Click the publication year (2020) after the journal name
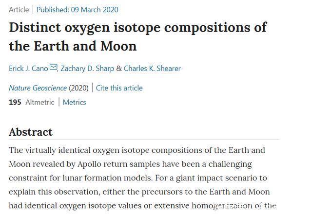 pyautogui.click(x=78, y=88)
